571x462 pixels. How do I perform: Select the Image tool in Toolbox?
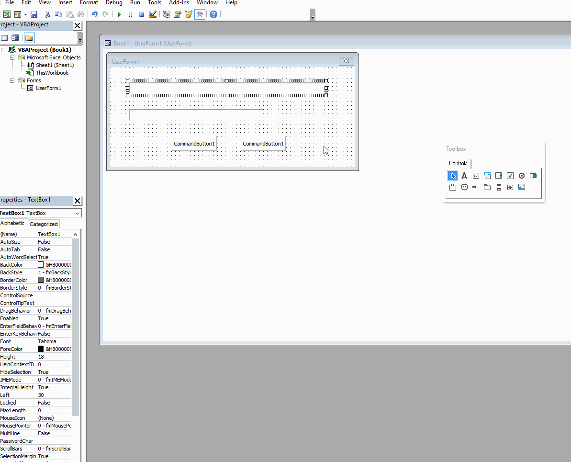click(x=522, y=187)
